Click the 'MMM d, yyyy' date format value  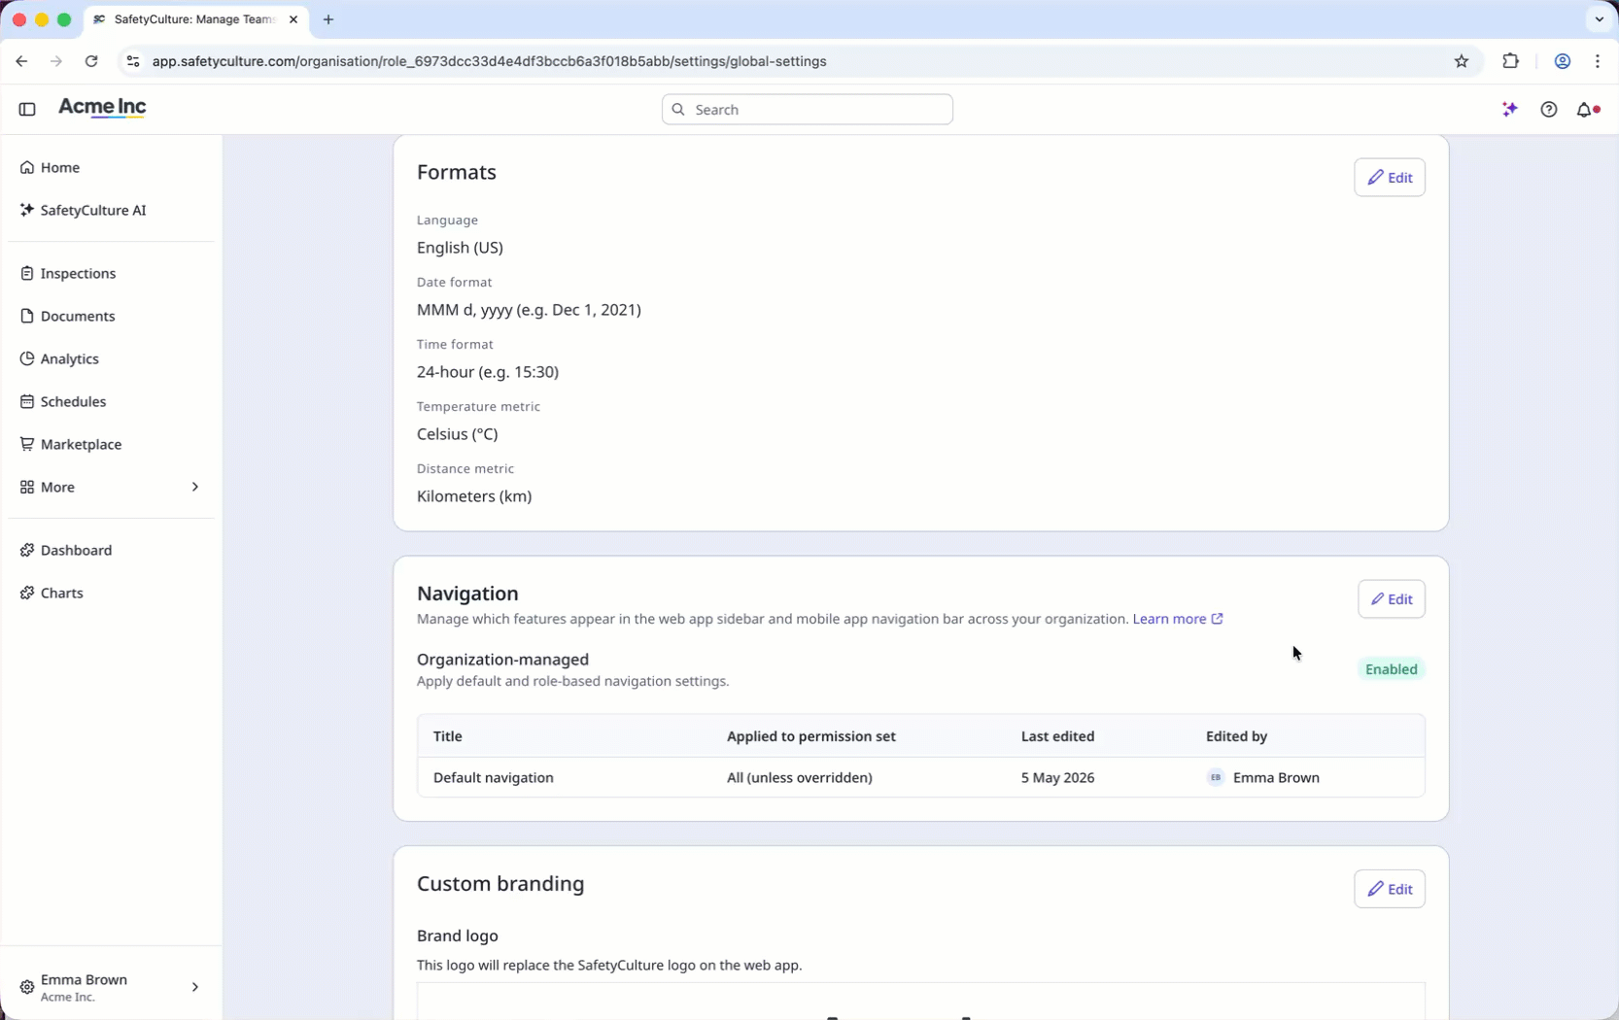529,310
